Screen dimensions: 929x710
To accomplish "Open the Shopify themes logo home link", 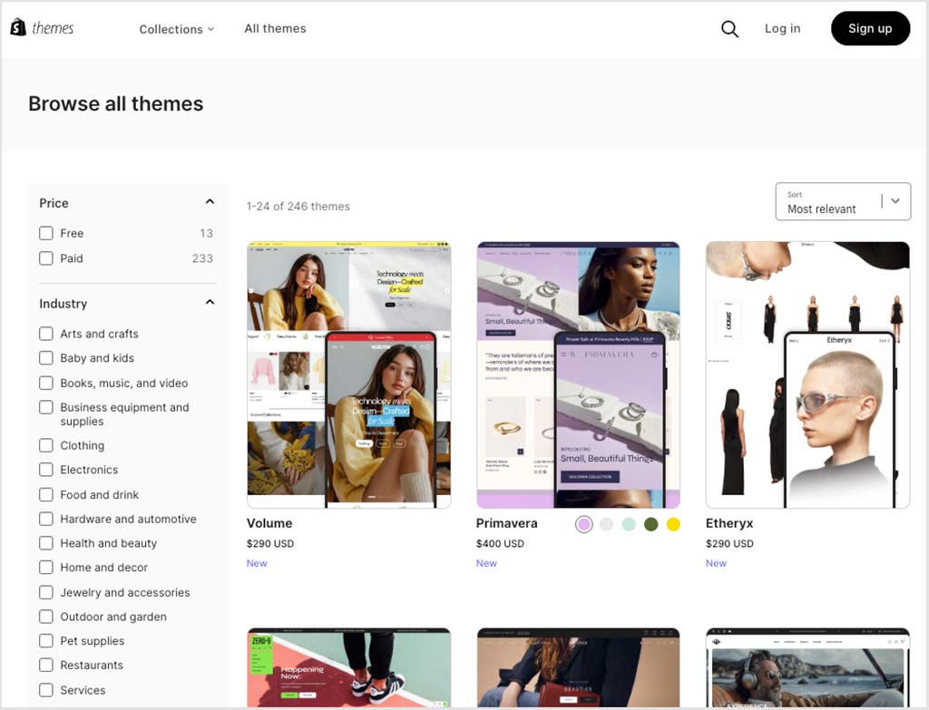I will [42, 28].
